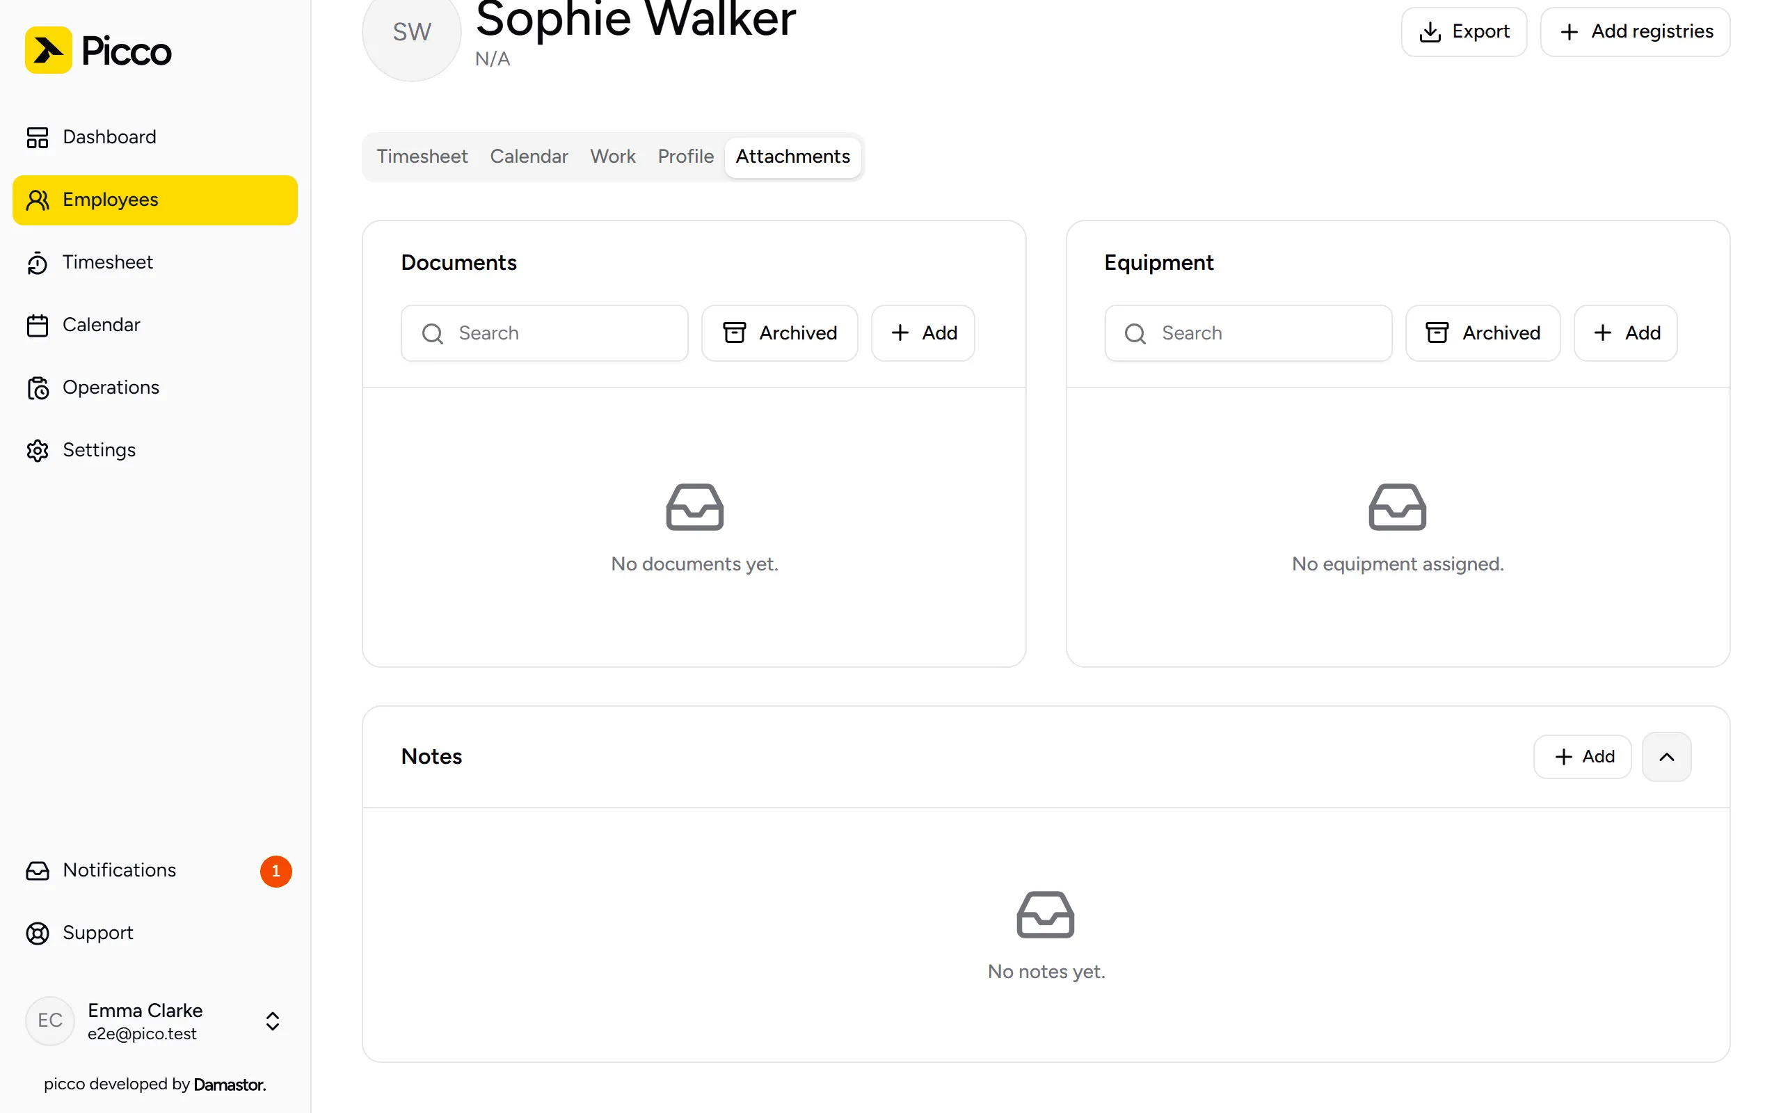Click the archive box icon in Documents
1781x1113 pixels.
point(735,333)
